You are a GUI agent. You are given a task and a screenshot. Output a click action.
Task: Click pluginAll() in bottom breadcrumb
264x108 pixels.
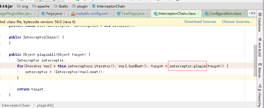click(45, 105)
